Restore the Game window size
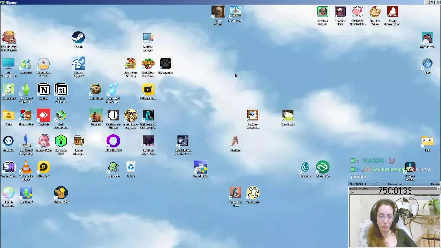Screen dimensions: 441x248 click(x=432, y=2)
